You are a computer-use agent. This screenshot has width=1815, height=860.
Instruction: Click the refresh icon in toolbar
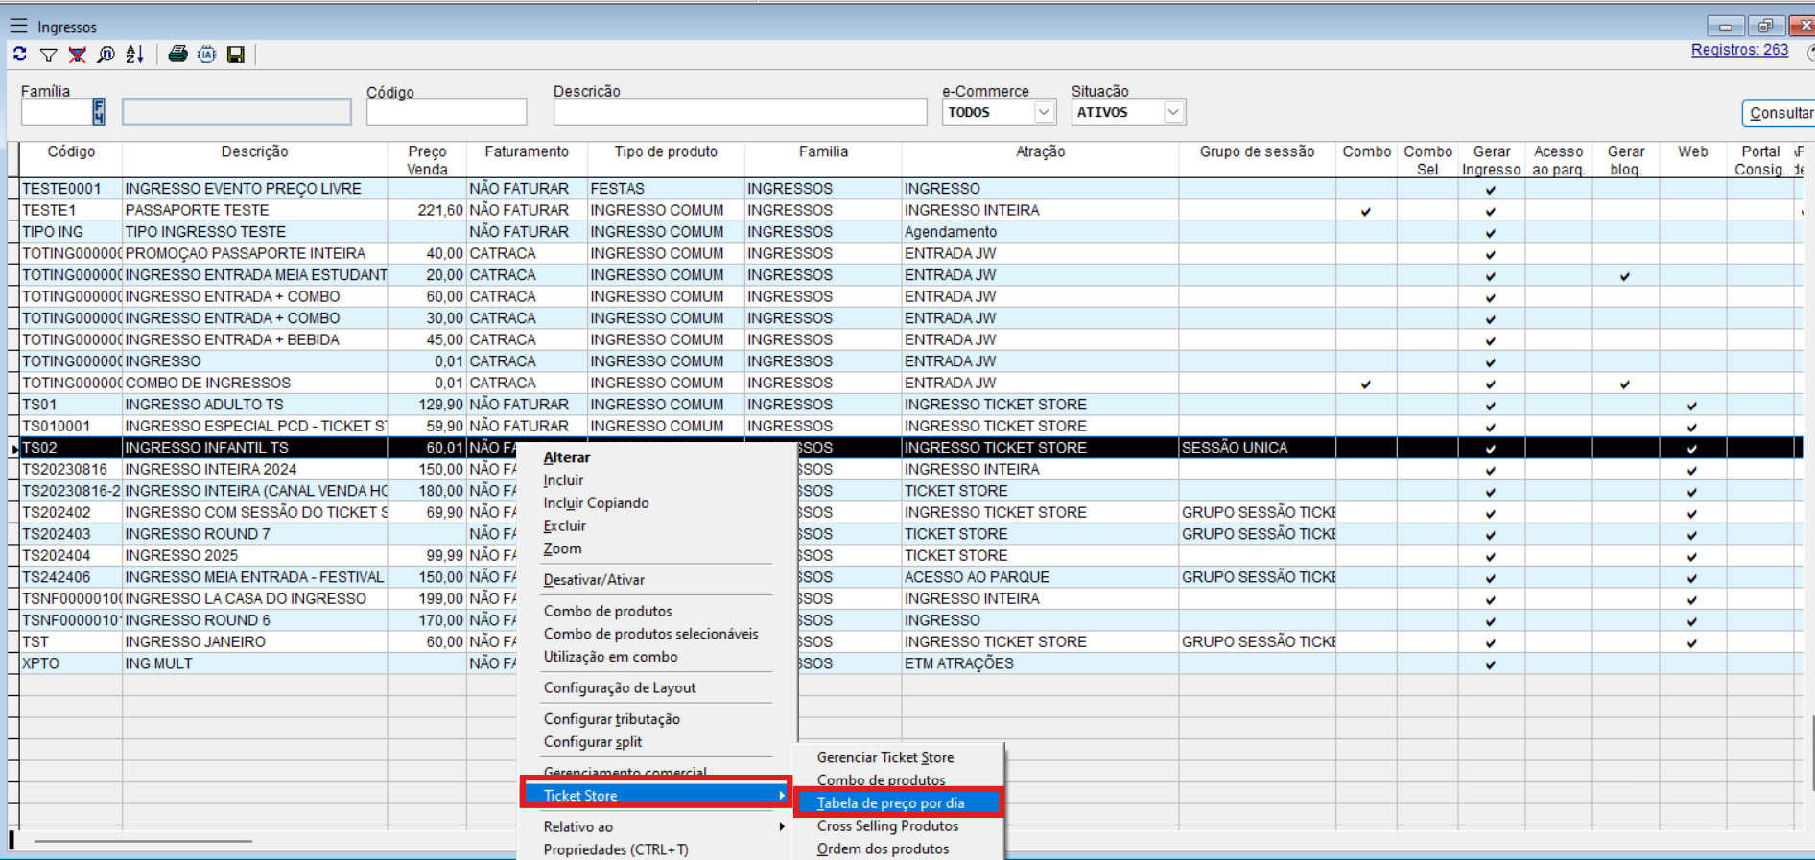coord(20,55)
